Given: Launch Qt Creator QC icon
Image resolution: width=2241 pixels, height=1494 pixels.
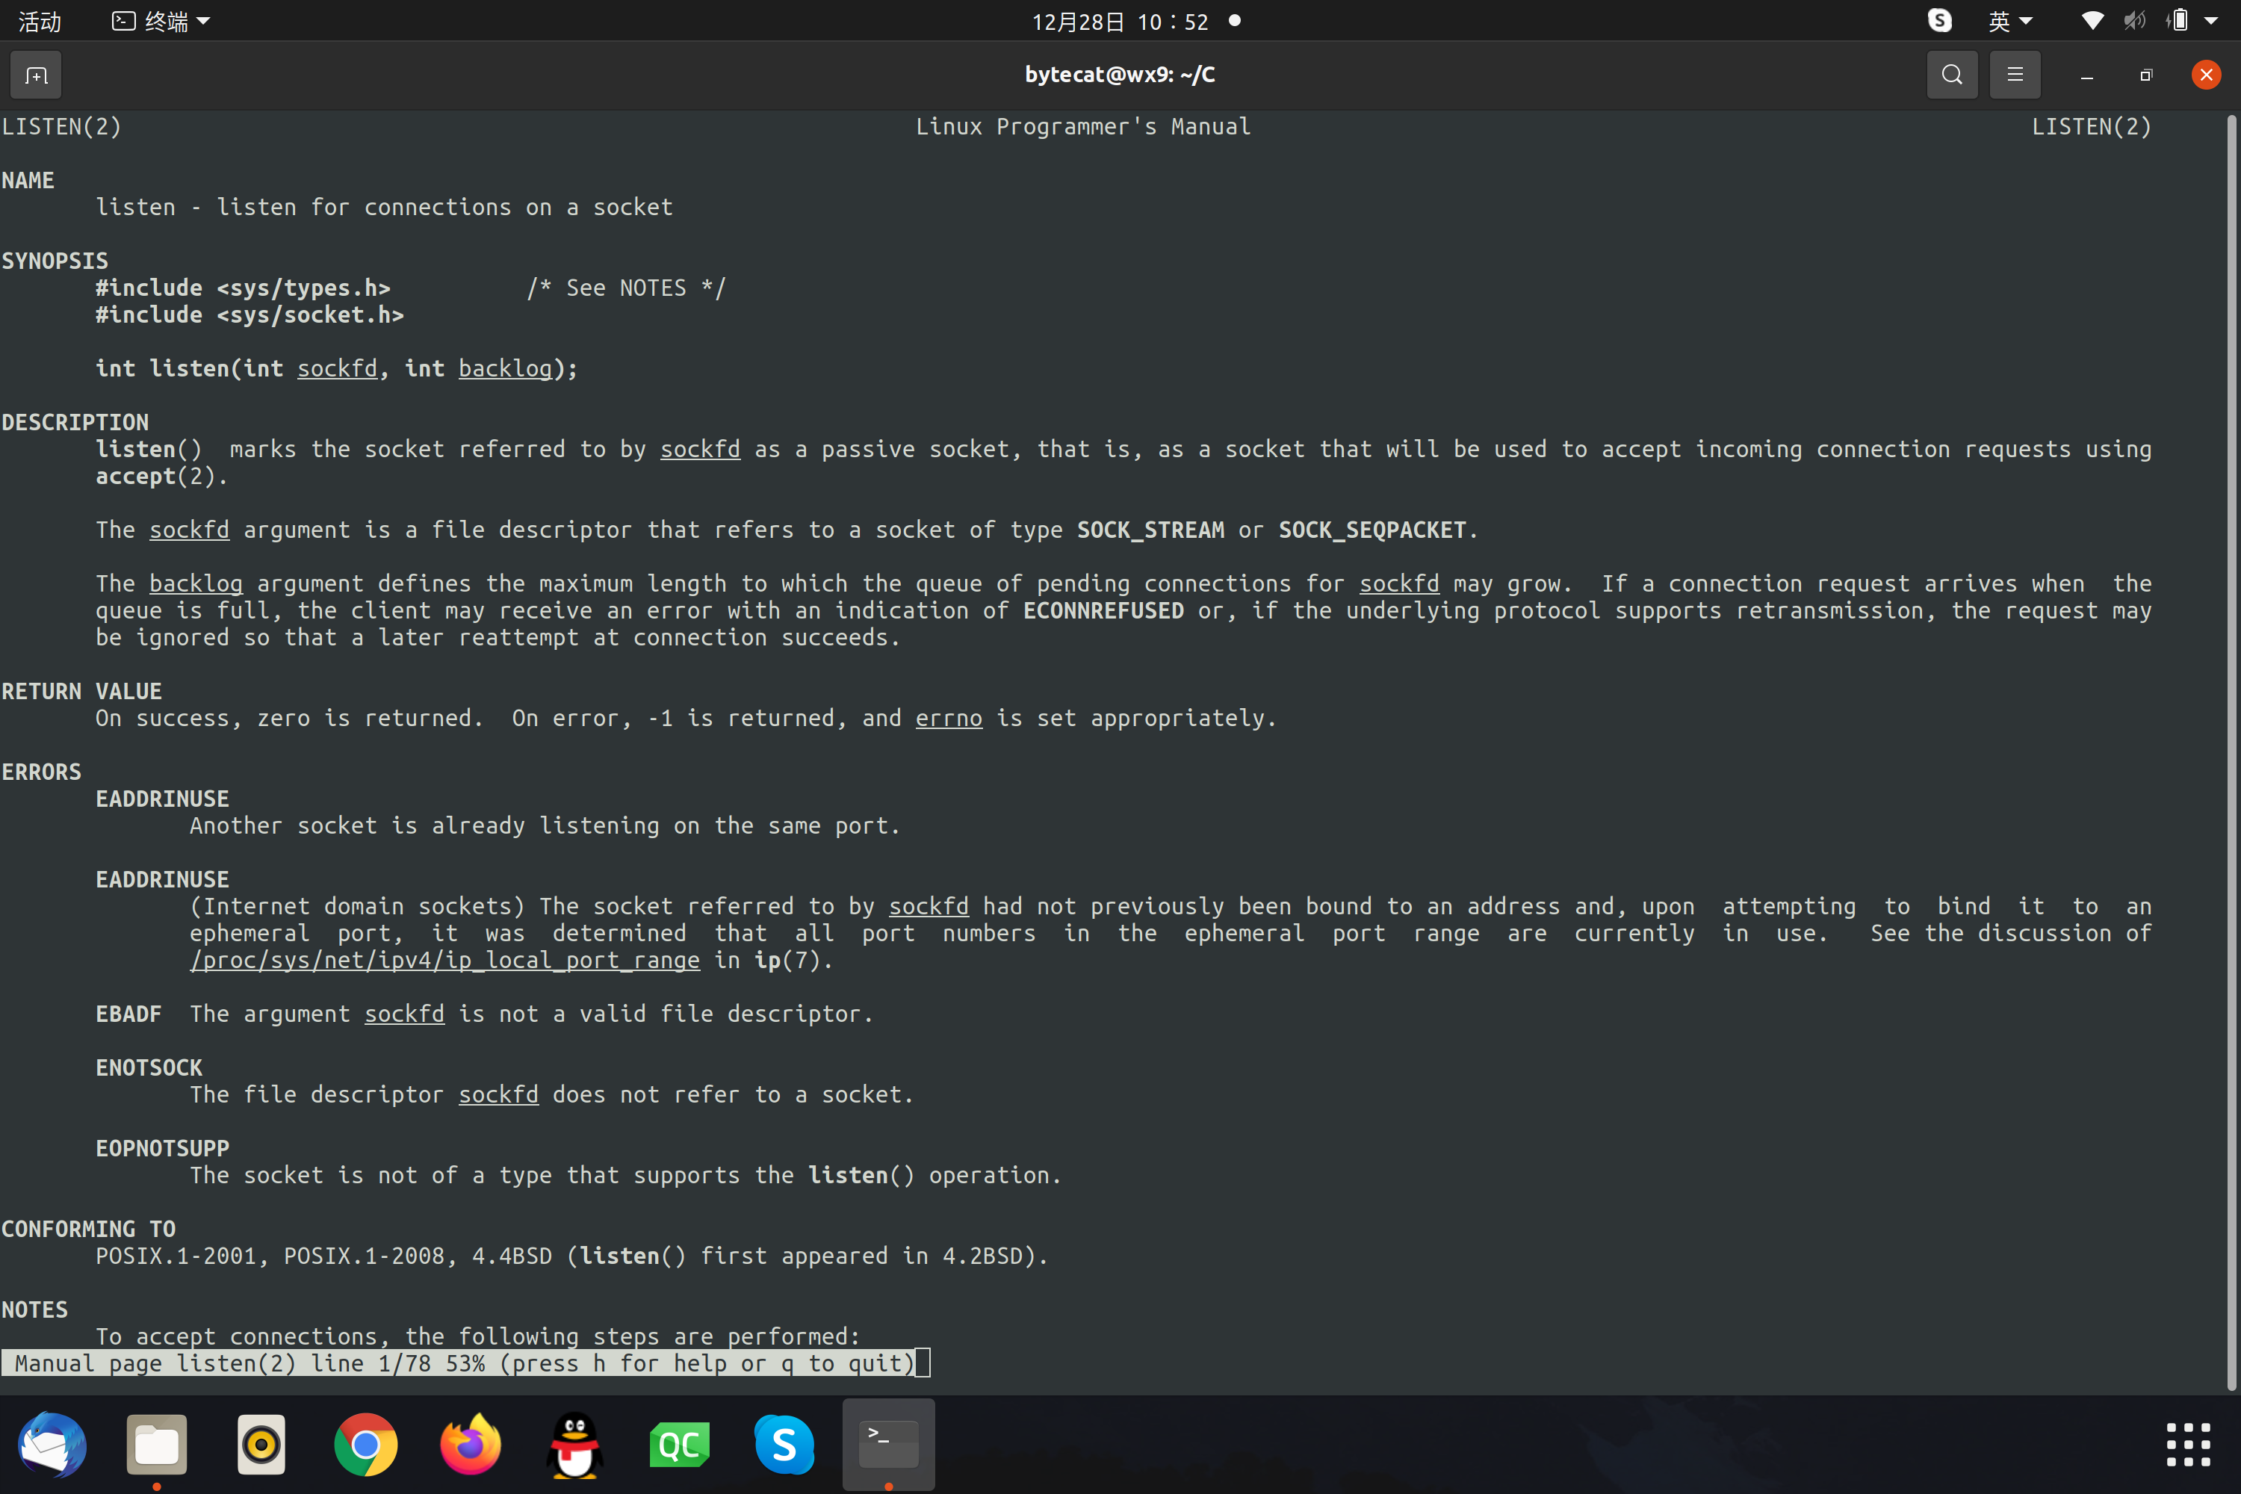Looking at the screenshot, I should pos(679,1445).
